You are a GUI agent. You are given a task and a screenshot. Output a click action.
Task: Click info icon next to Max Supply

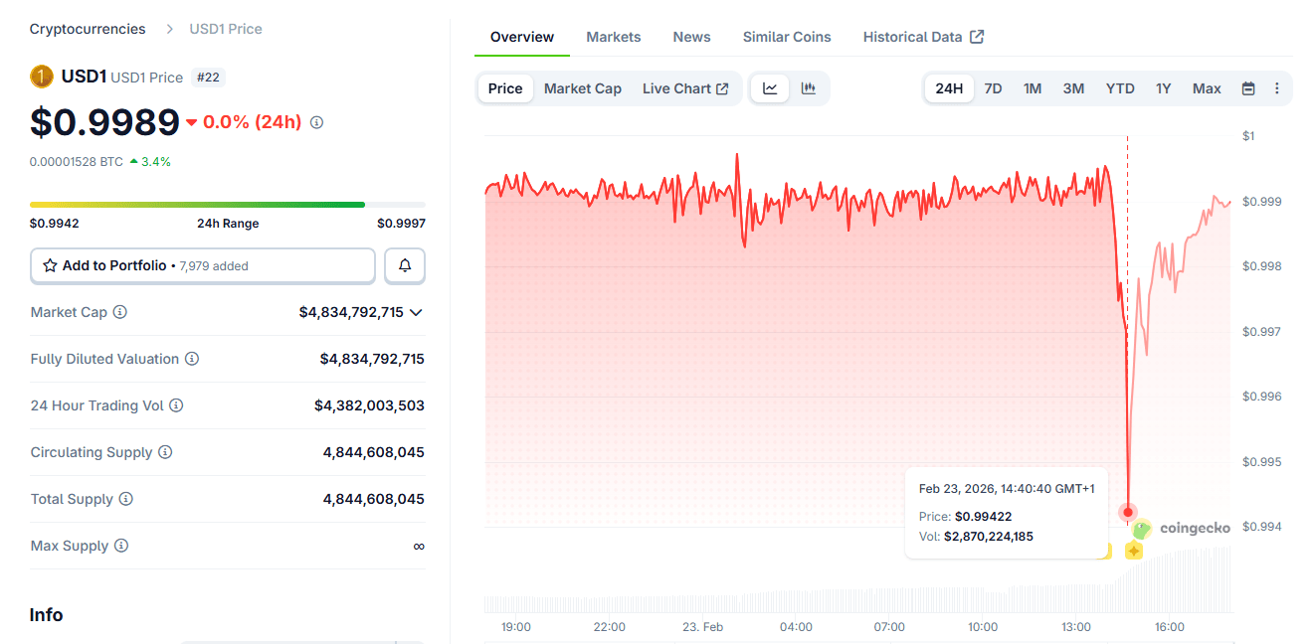tap(121, 546)
